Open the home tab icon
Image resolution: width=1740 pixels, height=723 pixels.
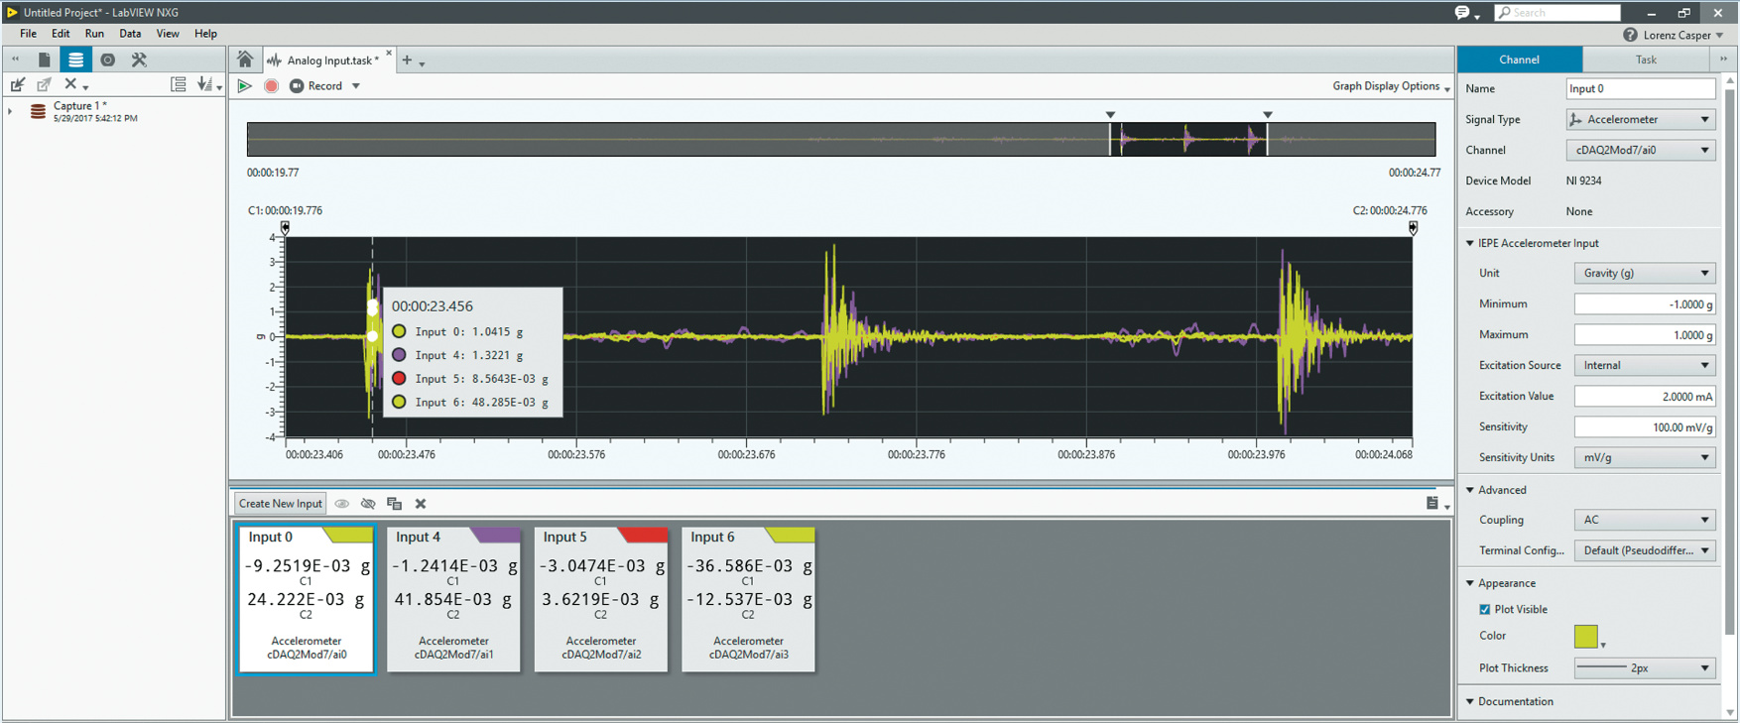coord(245,60)
